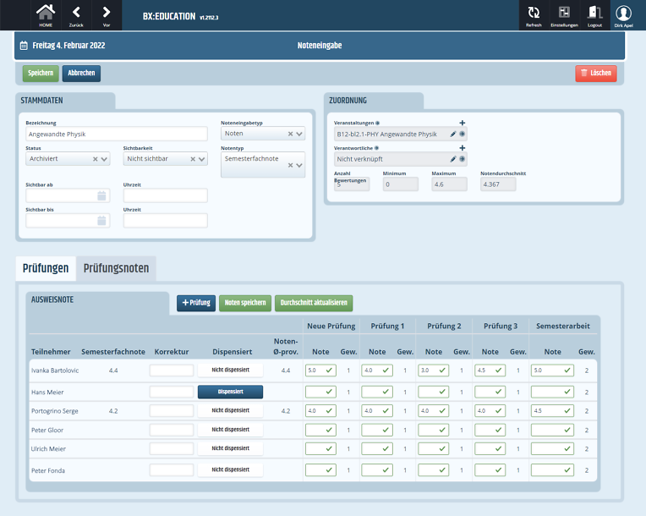Toggle Ulrich Meier Nicht dispensiert status
This screenshot has height=516, width=646.
click(x=230, y=448)
